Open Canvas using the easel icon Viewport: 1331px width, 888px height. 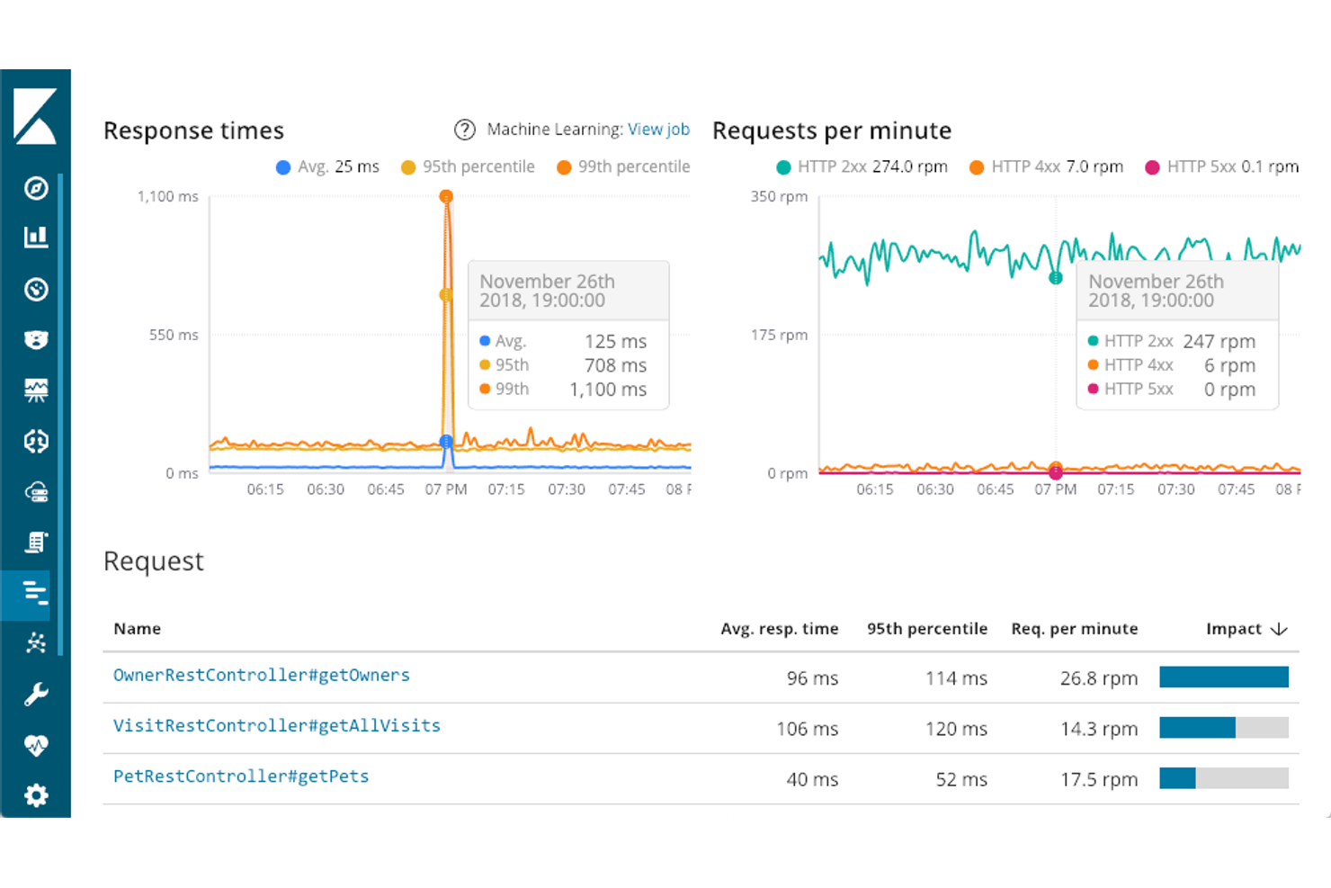35,390
